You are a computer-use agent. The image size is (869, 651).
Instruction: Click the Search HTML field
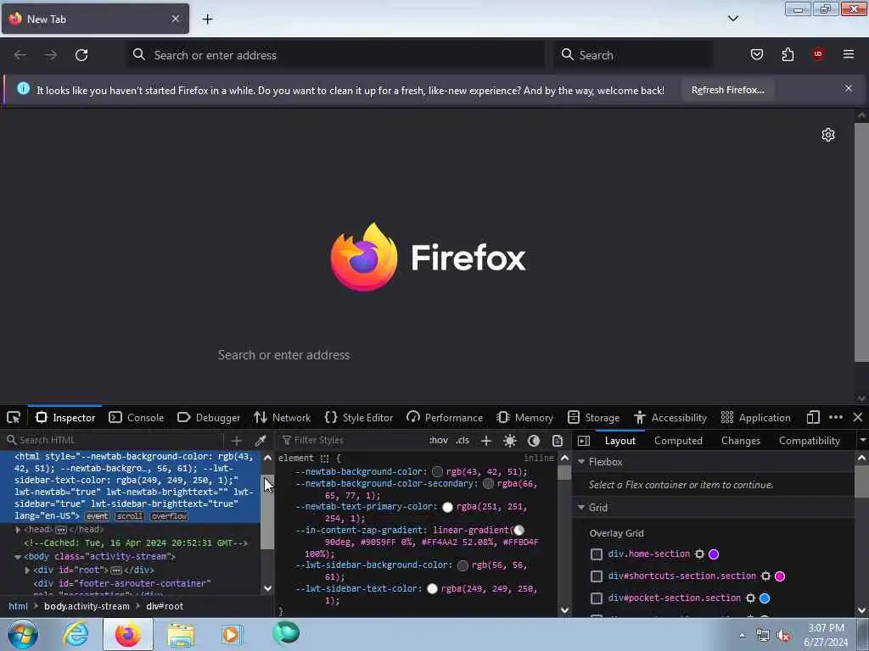point(114,440)
